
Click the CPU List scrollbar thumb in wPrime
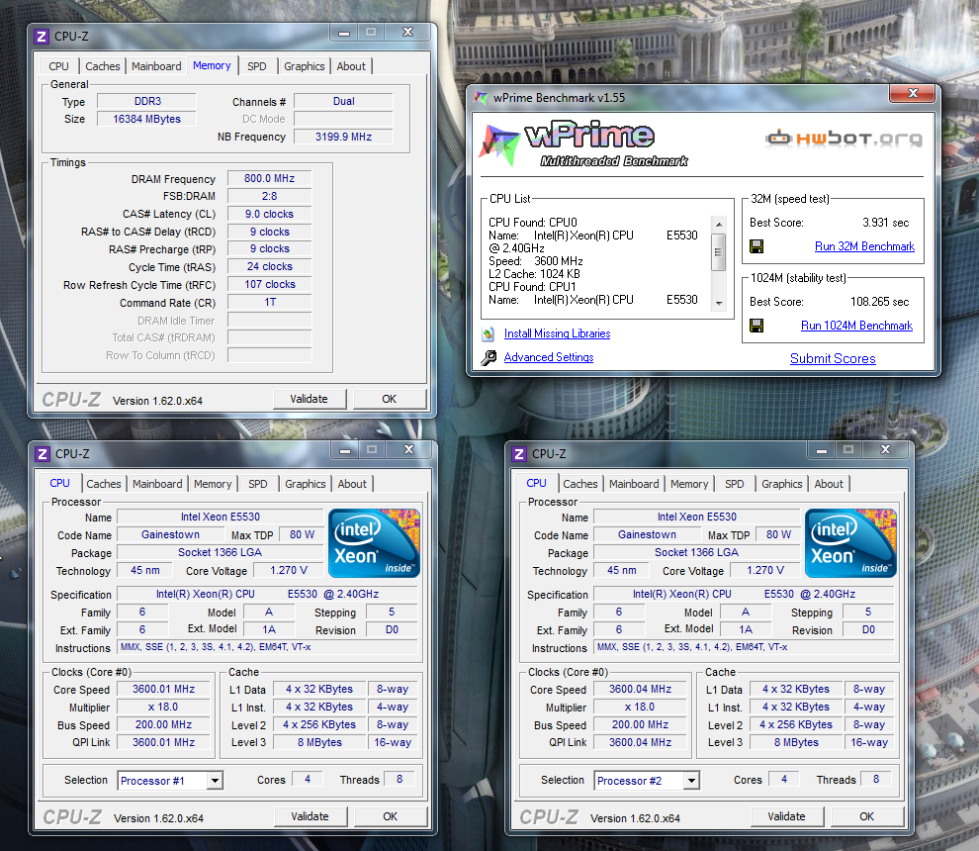(x=719, y=251)
